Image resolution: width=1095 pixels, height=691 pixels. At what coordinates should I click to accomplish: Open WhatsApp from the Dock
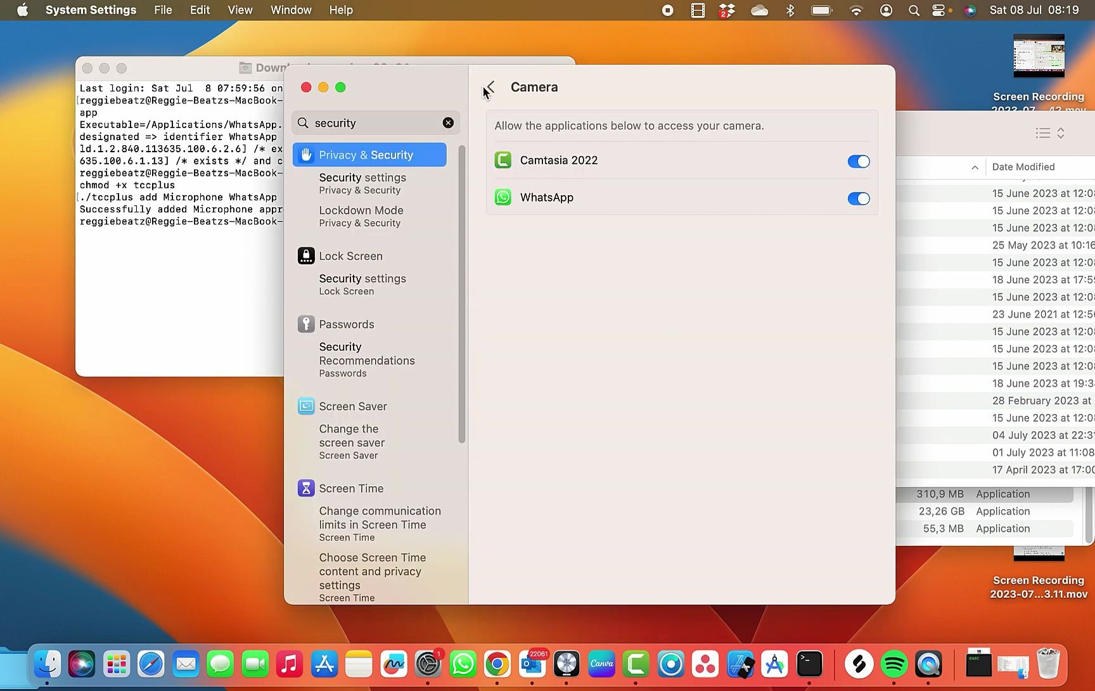coord(463,664)
